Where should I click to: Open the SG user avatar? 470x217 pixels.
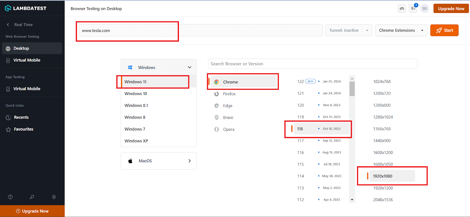(424, 9)
